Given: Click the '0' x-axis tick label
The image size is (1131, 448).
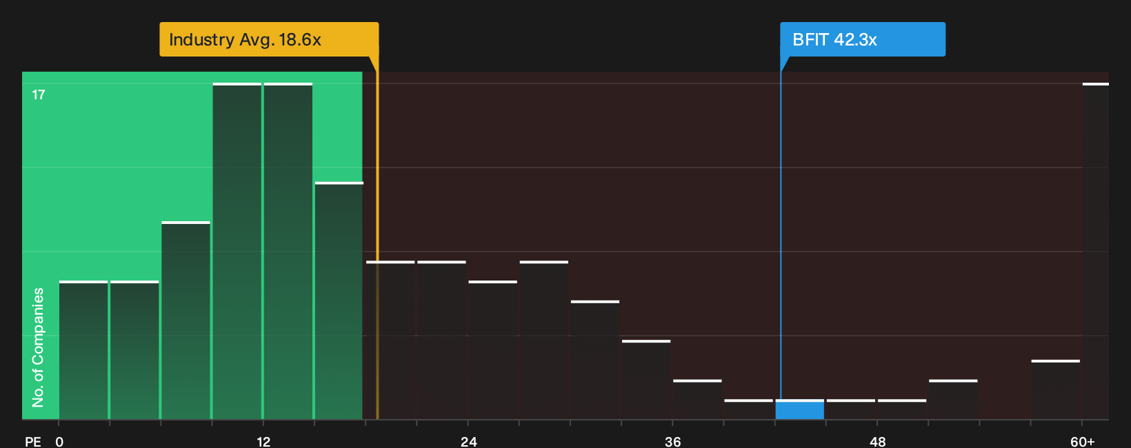Looking at the screenshot, I should [59, 441].
